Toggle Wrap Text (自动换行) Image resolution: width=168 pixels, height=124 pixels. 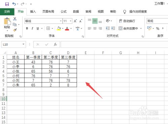(127, 21)
